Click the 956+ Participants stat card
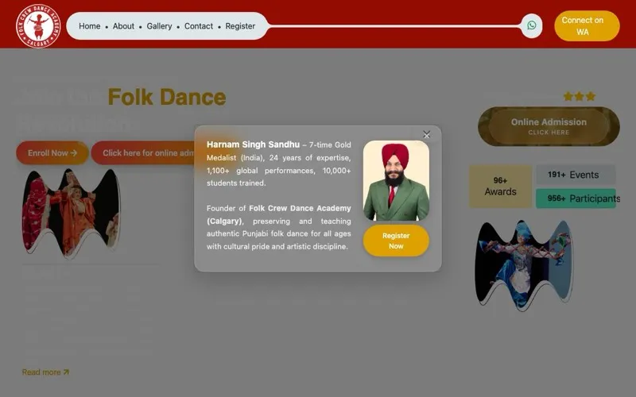The height and width of the screenshot is (397, 636). point(576,198)
